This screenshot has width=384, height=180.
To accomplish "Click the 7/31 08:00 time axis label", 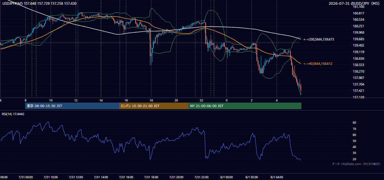I will pos(25,177).
